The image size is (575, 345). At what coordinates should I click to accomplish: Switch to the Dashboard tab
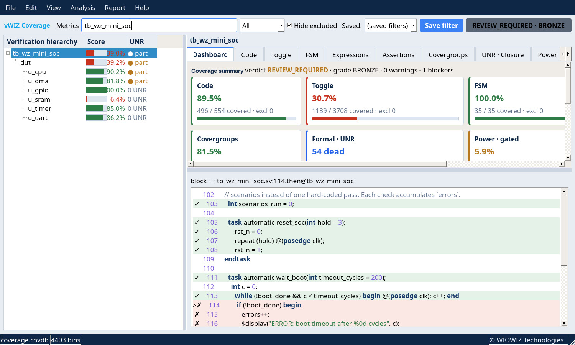tap(210, 54)
